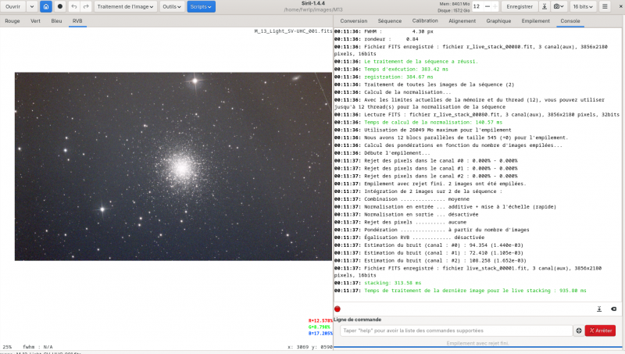
Task: Decrease the thread count with the minus button
Action: (487, 6)
